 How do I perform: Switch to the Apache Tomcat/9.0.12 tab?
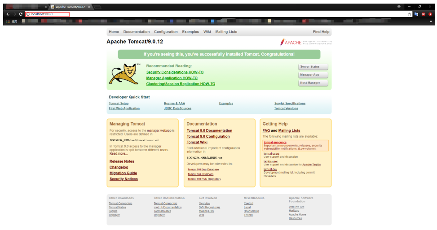point(70,7)
